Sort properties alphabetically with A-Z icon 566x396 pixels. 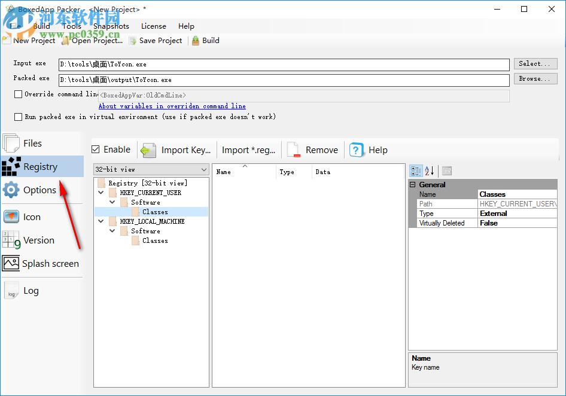click(430, 170)
